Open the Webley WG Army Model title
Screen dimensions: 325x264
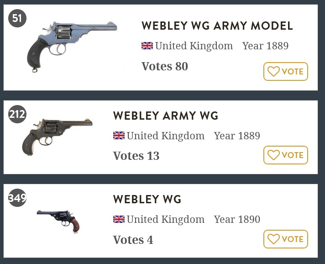[217, 26]
